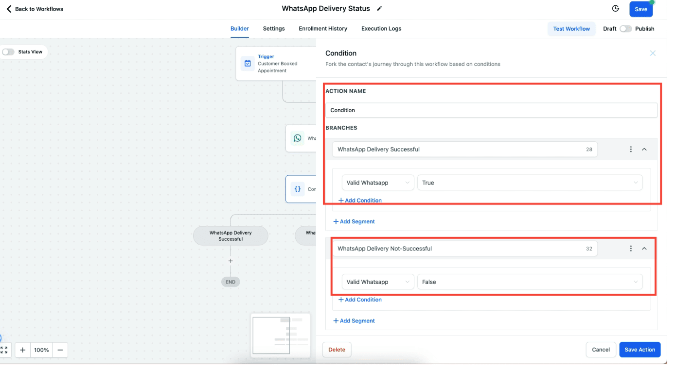Click Cancel button

(601, 350)
